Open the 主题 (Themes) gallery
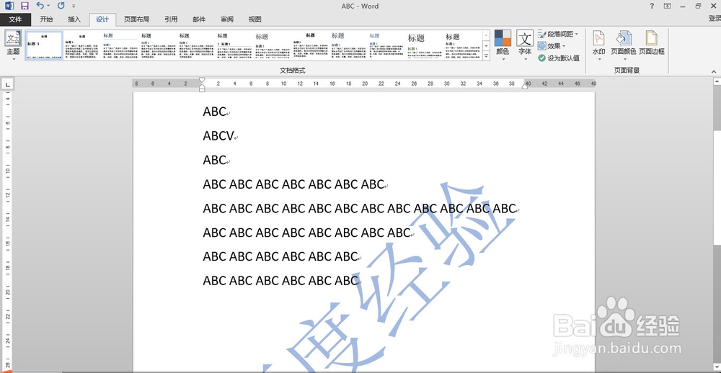 click(13, 45)
